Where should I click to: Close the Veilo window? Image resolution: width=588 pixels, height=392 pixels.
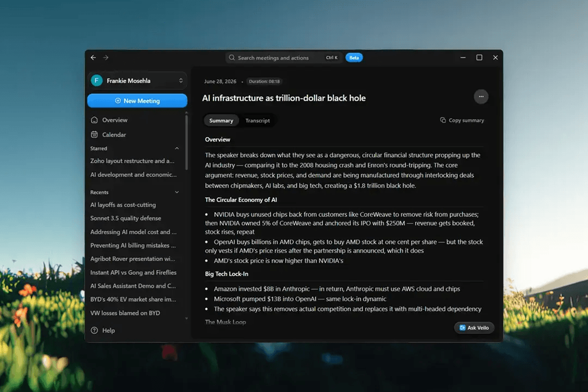[x=495, y=57]
